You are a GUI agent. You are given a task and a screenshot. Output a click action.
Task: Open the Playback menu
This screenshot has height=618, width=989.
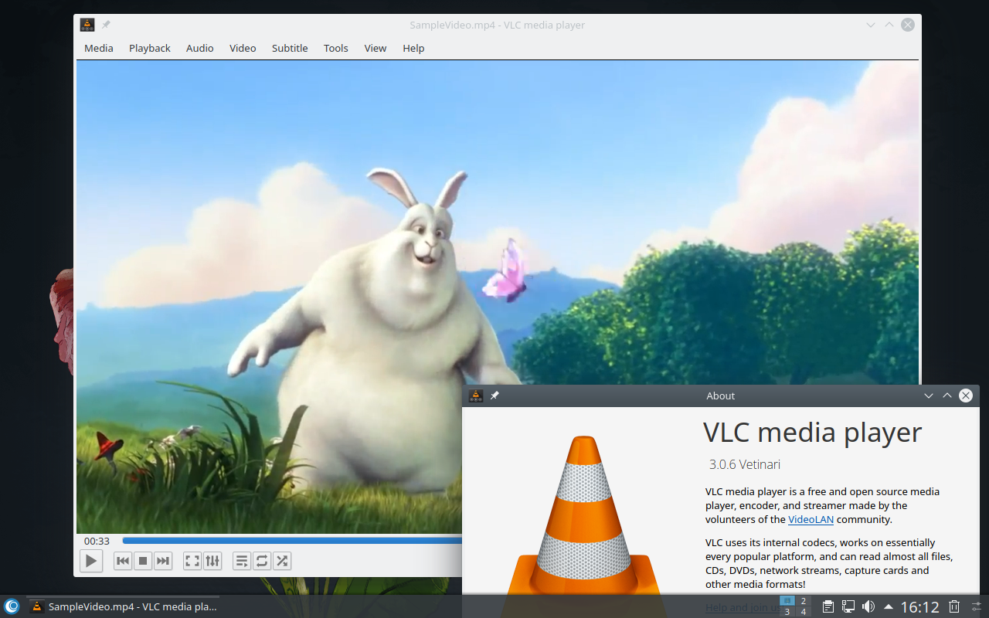click(150, 48)
